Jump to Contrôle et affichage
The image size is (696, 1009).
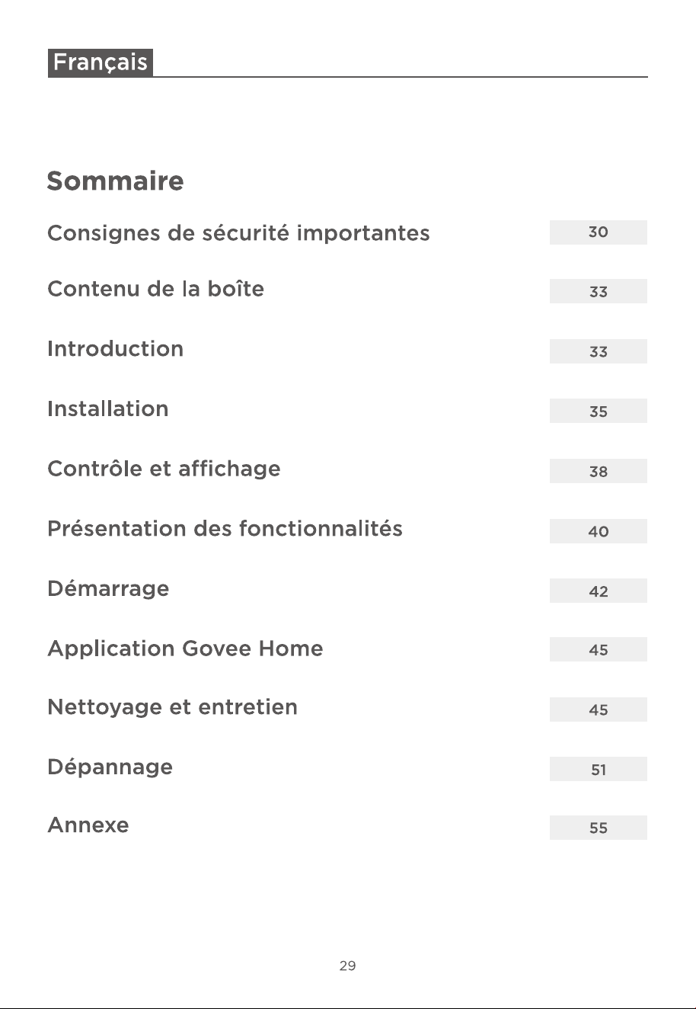point(164,469)
